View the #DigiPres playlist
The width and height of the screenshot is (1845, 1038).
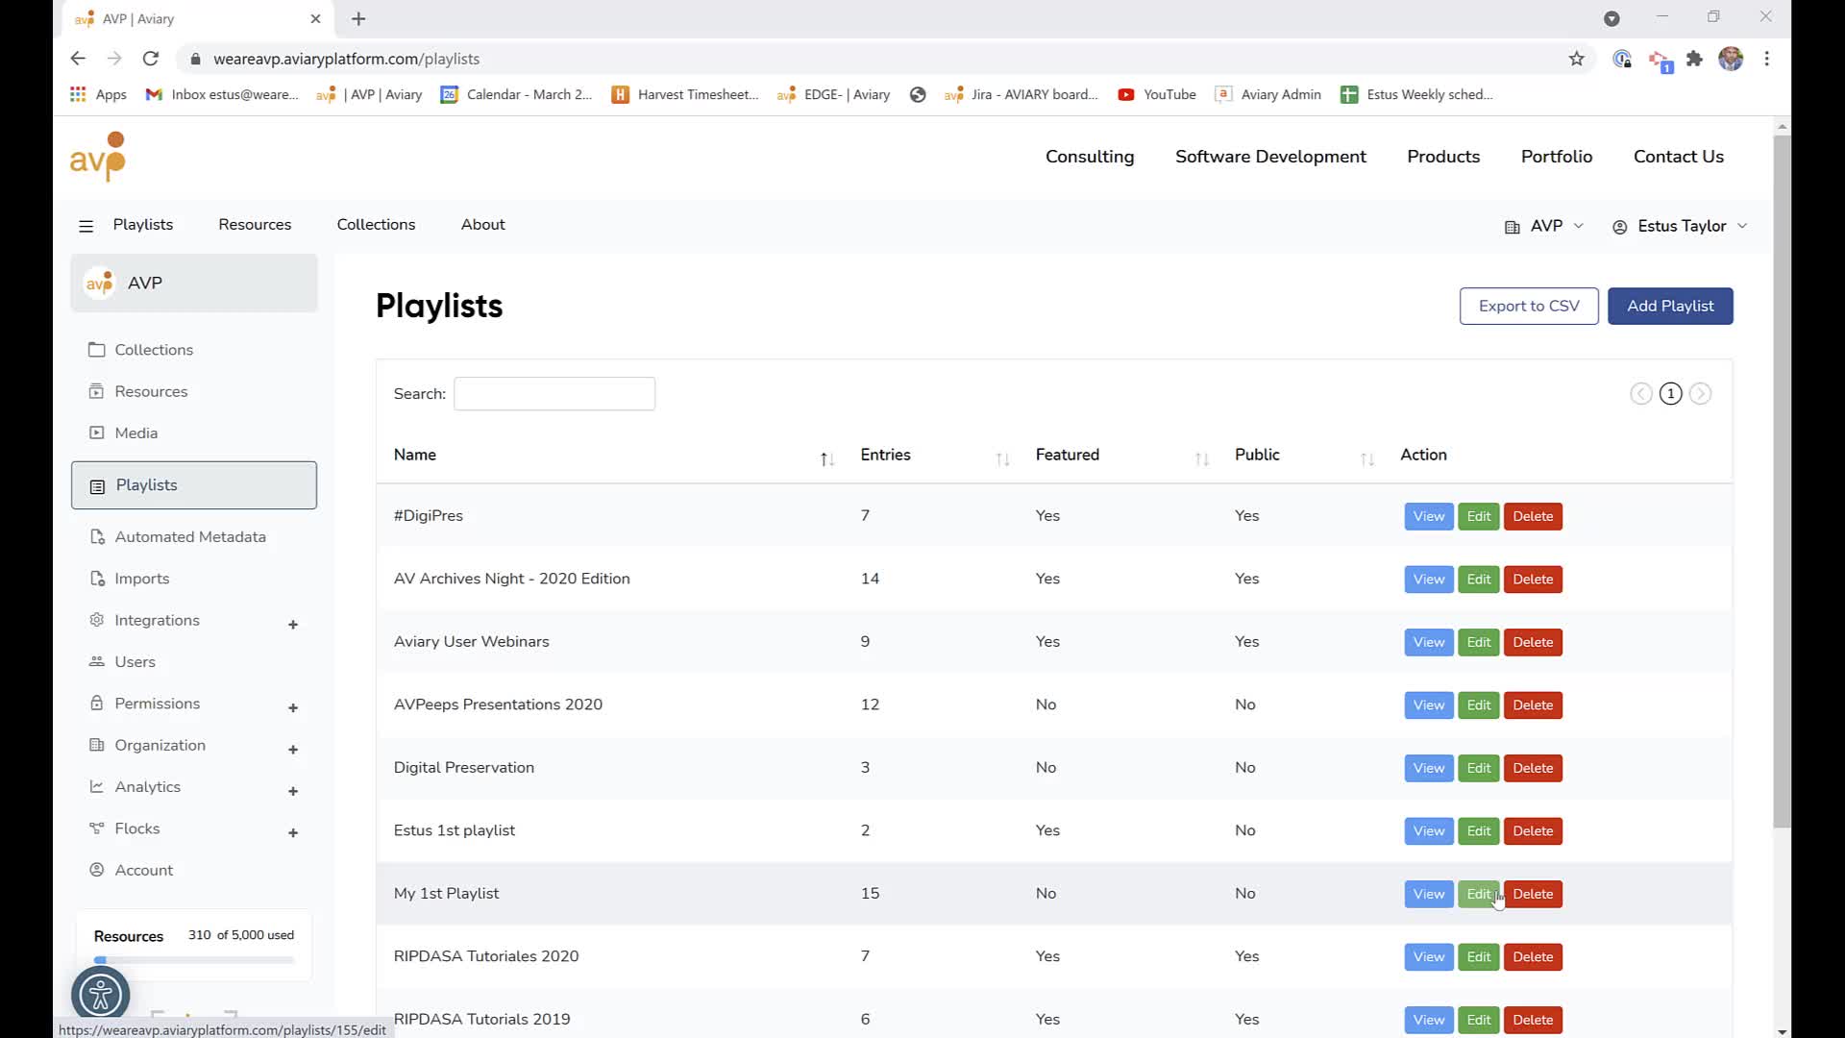1428,516
